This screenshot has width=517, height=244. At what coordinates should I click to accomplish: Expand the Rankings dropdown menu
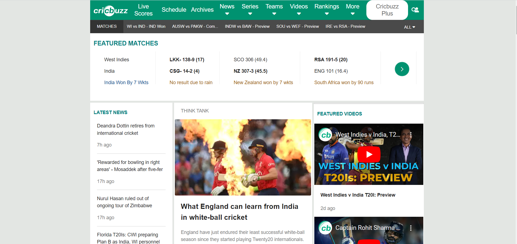(x=327, y=10)
